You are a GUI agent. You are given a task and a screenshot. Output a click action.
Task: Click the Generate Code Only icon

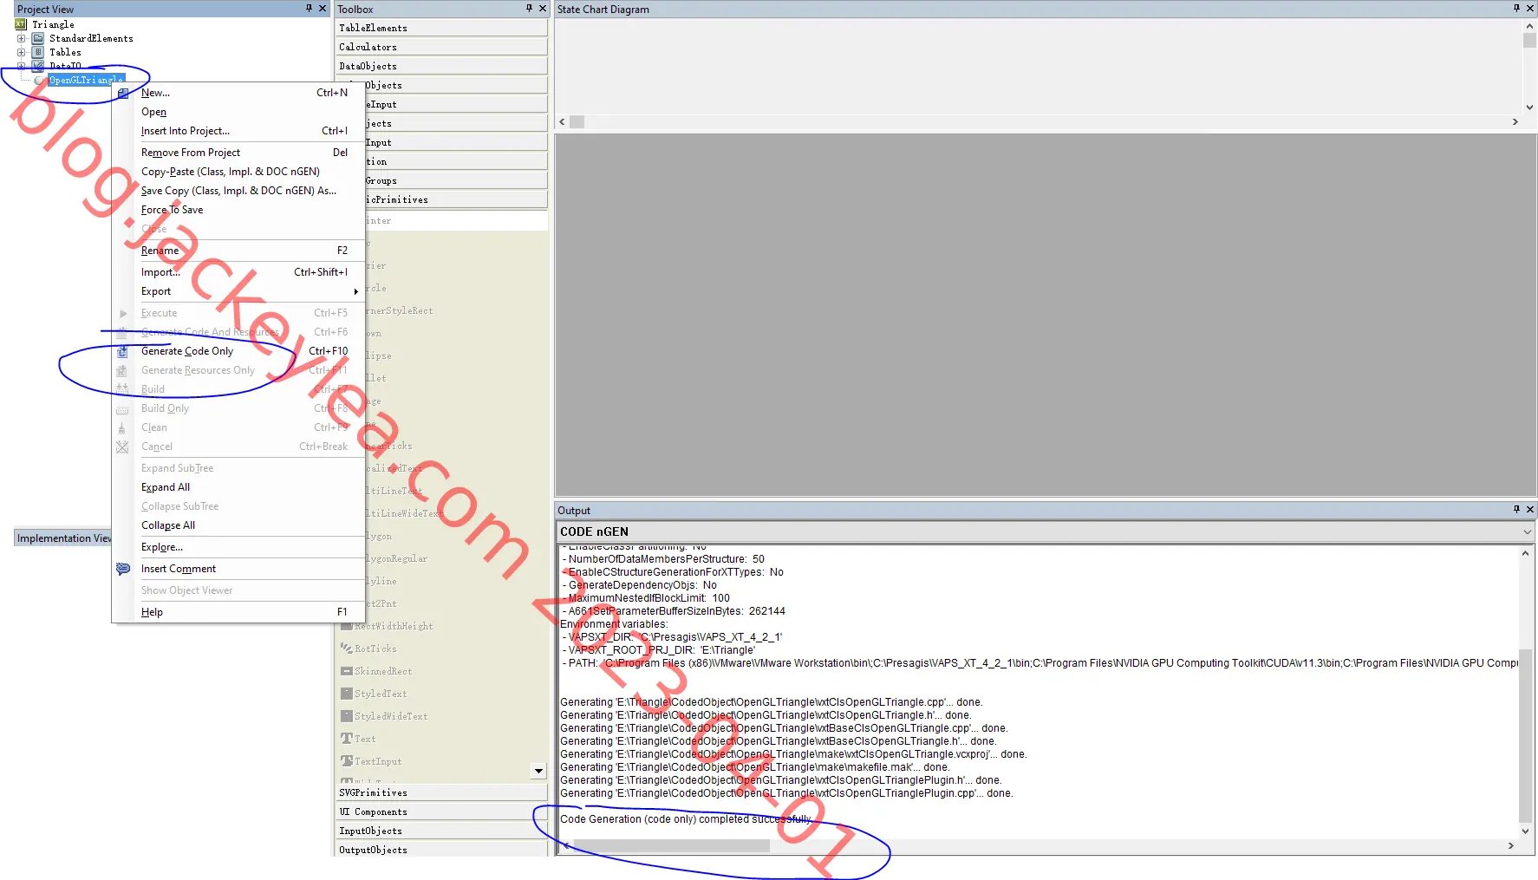point(122,351)
